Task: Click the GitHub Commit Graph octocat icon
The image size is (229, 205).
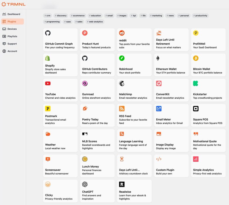Action: point(48,33)
